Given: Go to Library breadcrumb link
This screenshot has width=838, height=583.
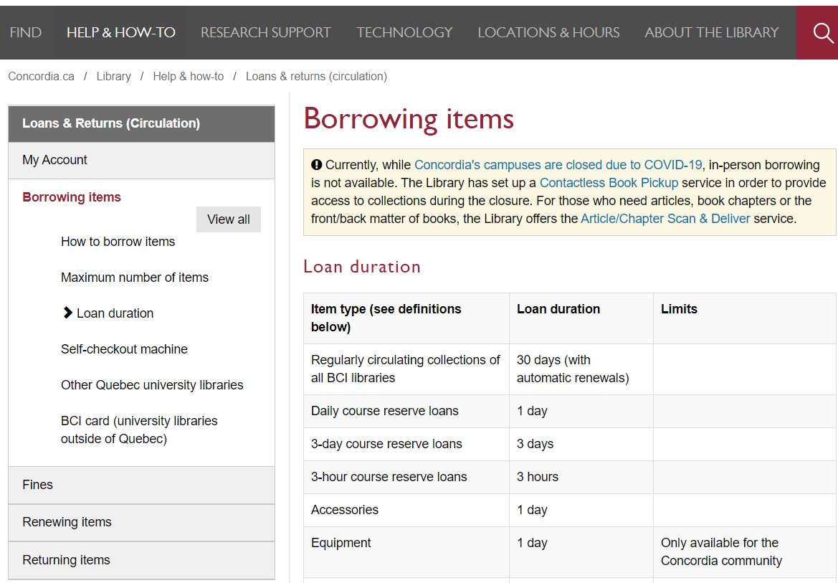Looking at the screenshot, I should coord(113,77).
